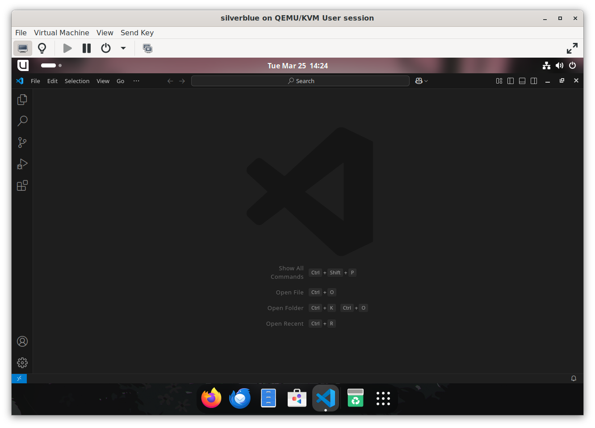595x428 pixels.
Task: Open the VS Code File menu
Action: [35, 81]
